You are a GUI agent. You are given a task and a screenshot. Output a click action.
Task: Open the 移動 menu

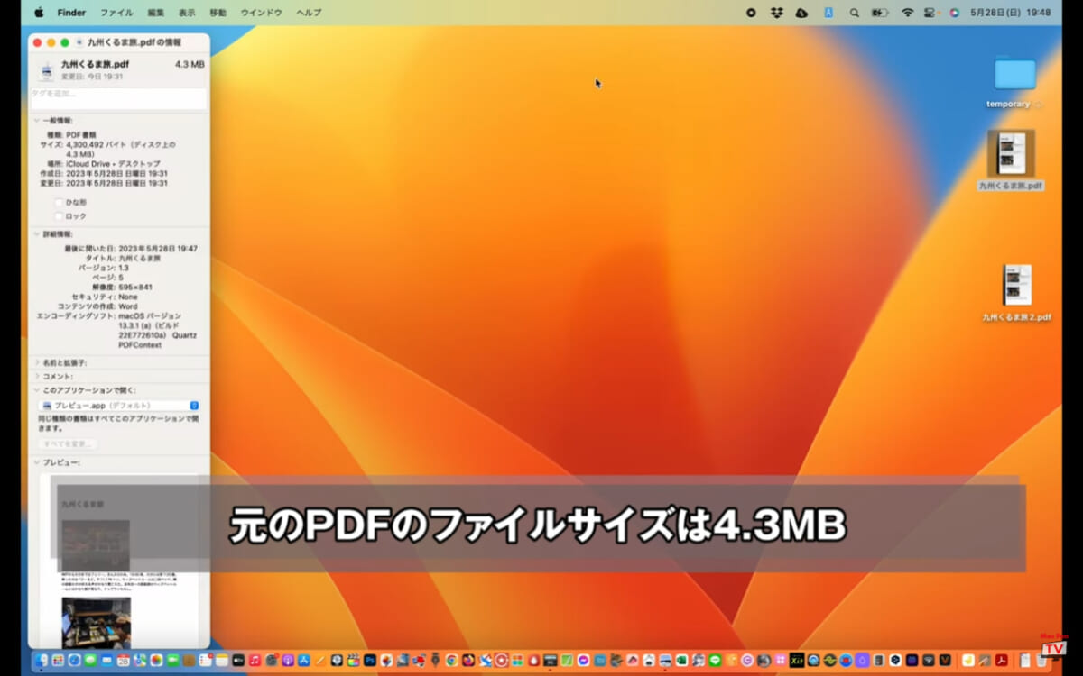218,13
